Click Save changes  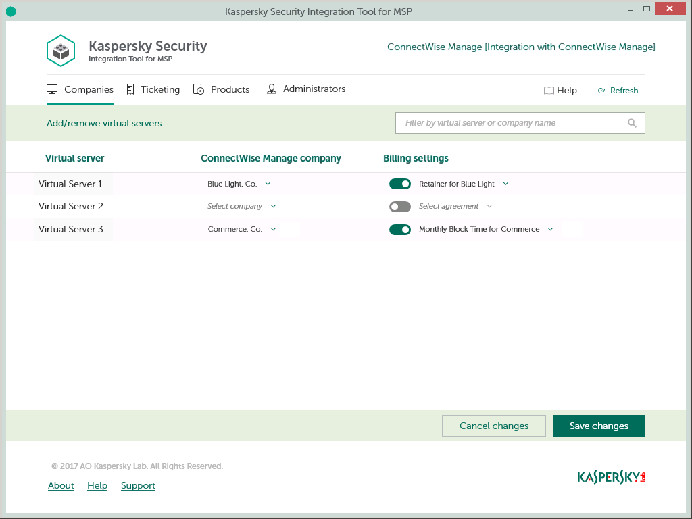pos(599,426)
